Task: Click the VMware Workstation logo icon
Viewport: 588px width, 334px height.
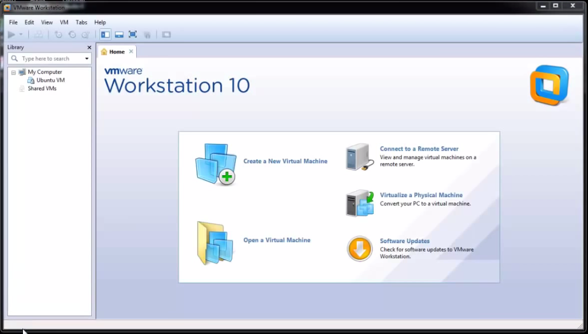Action: 550,85
